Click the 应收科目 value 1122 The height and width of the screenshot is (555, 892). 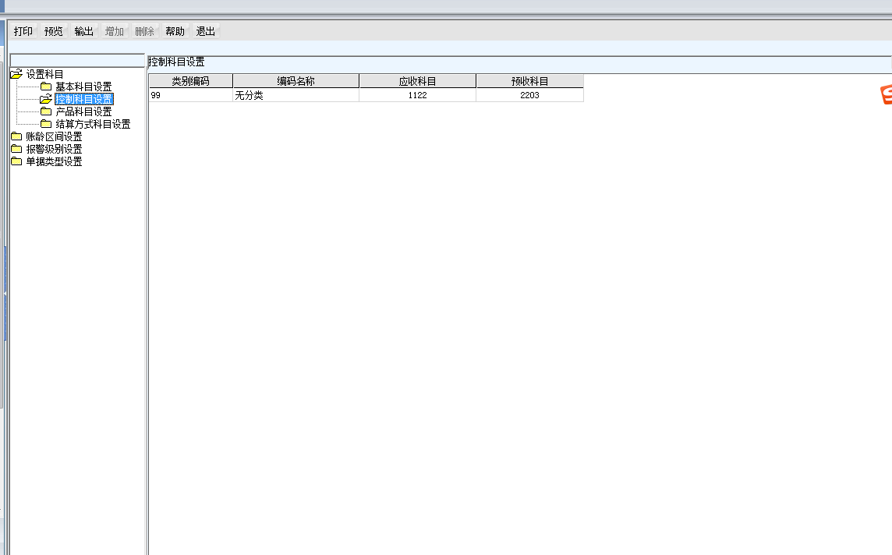click(418, 95)
